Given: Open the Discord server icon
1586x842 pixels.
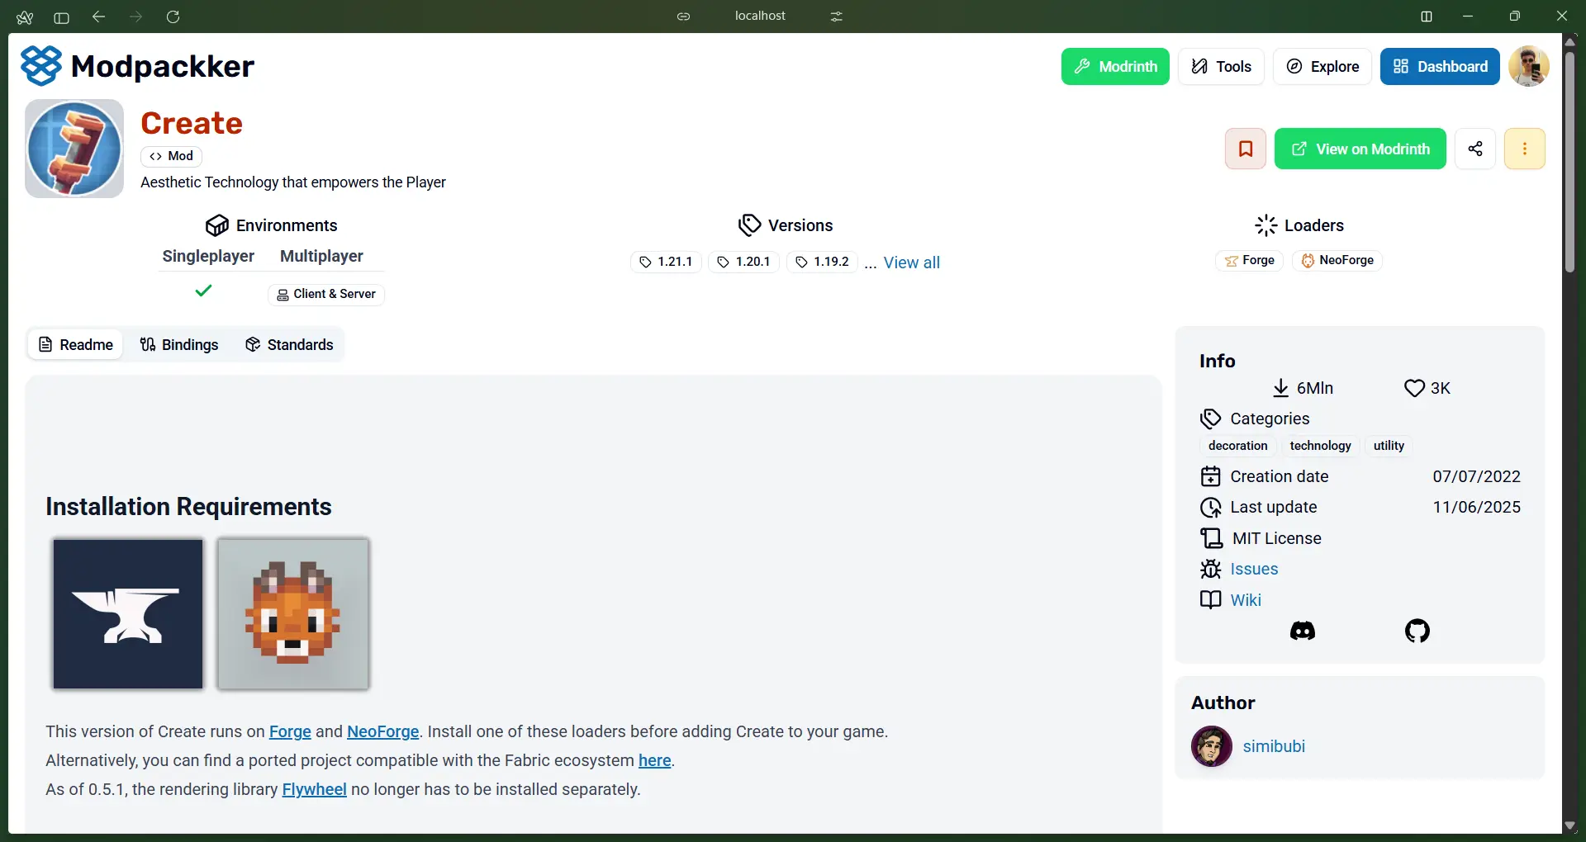Looking at the screenshot, I should click(x=1303, y=631).
